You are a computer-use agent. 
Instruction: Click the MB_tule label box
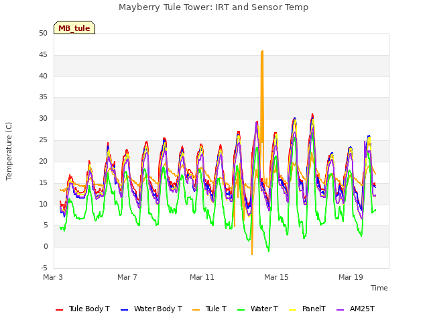pyautogui.click(x=74, y=28)
